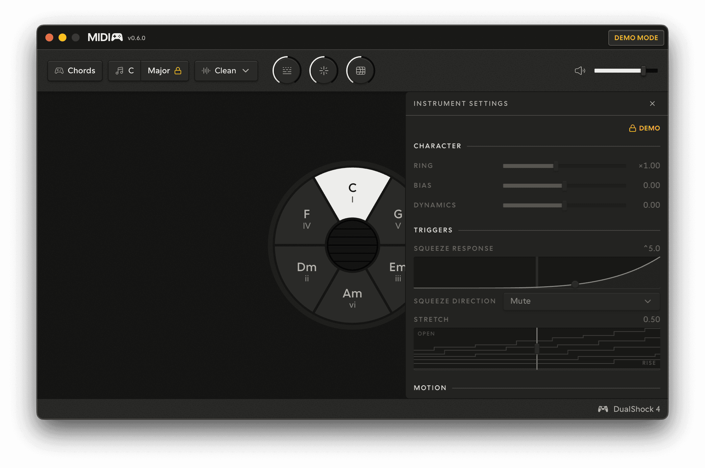Click the version label v0.6.0
The width and height of the screenshot is (705, 468).
click(x=136, y=38)
